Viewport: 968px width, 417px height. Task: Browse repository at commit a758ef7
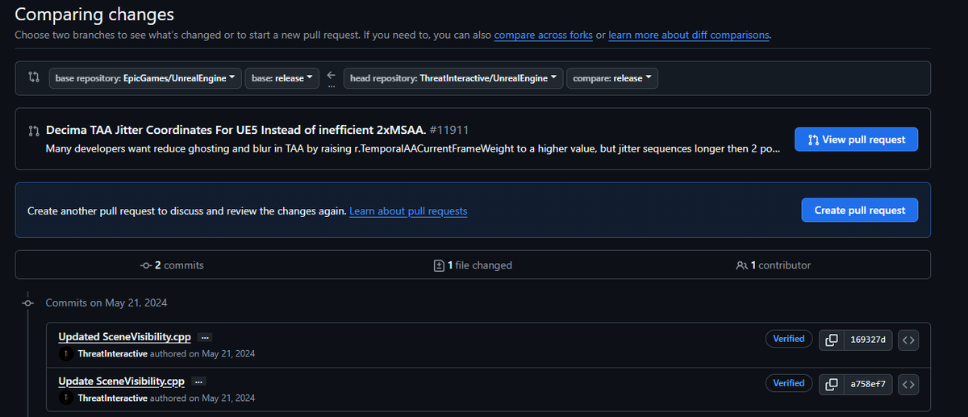[x=908, y=384]
